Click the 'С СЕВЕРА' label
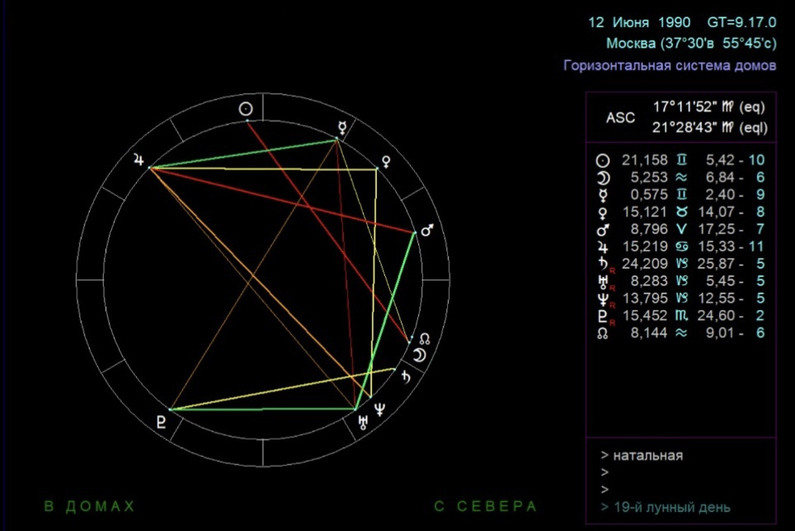The height and width of the screenshot is (531, 795). (x=485, y=506)
